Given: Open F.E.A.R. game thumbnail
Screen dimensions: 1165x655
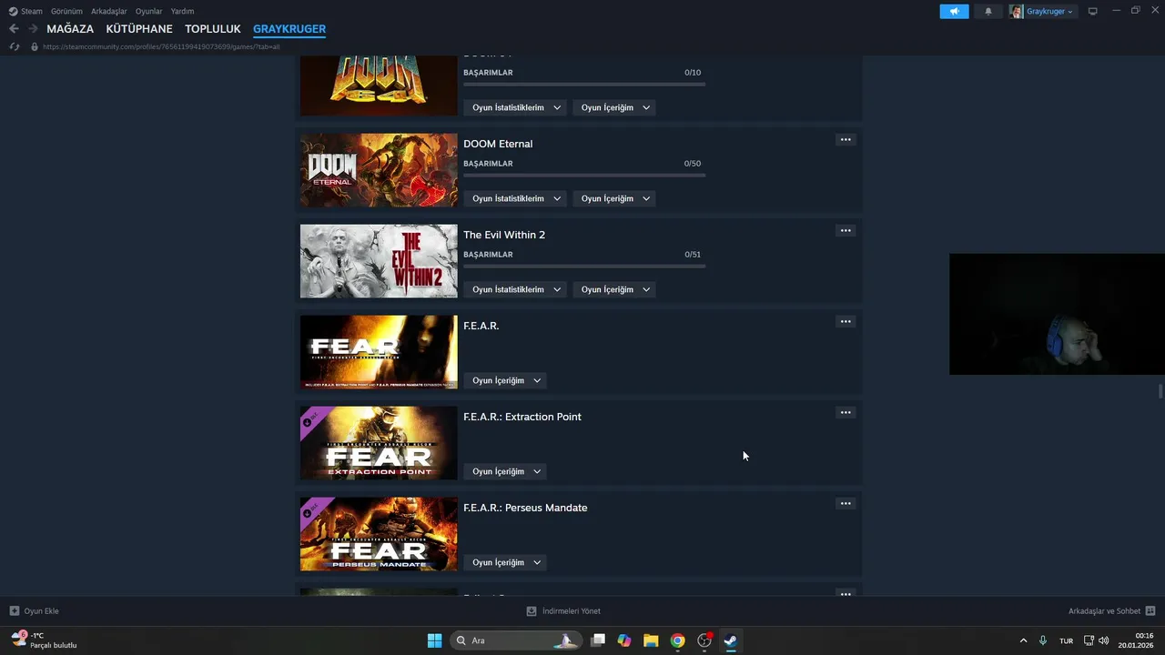Looking at the screenshot, I should pyautogui.click(x=379, y=352).
